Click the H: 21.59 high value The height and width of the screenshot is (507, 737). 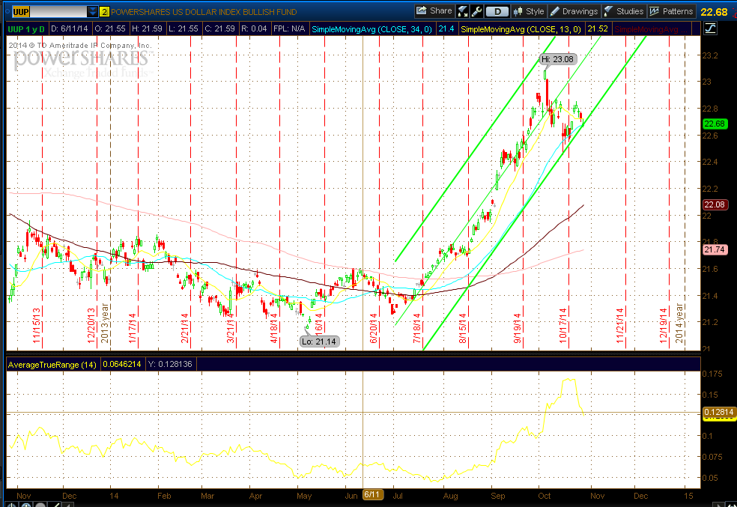click(147, 28)
